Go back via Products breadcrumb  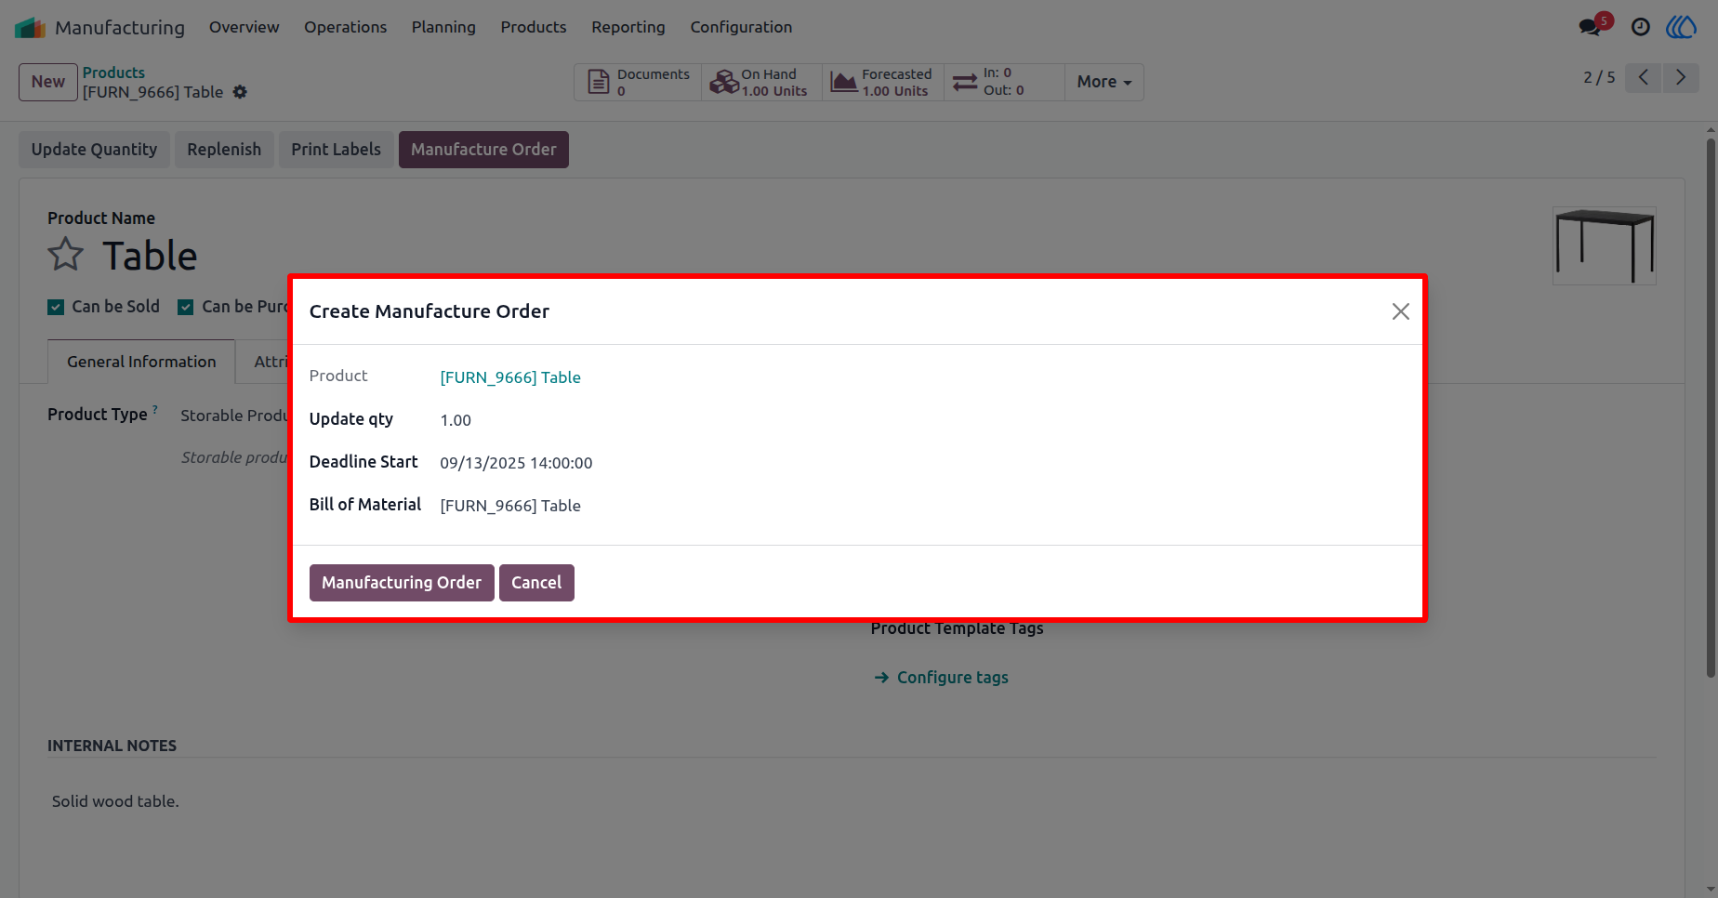coord(113,73)
